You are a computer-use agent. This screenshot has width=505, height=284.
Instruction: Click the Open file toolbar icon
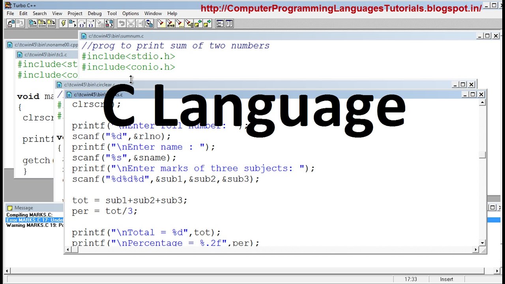click(x=11, y=24)
